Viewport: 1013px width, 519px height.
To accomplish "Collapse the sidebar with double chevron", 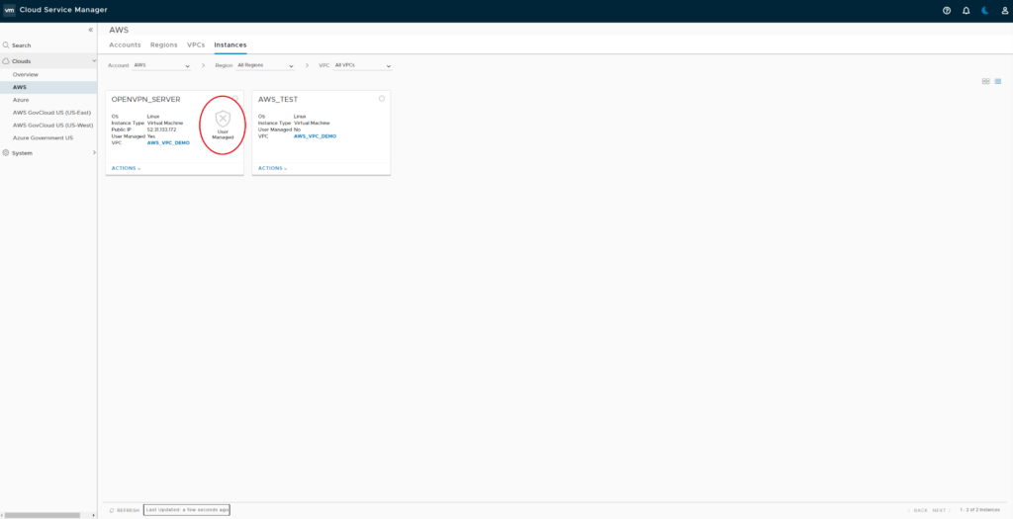I will pos(90,30).
